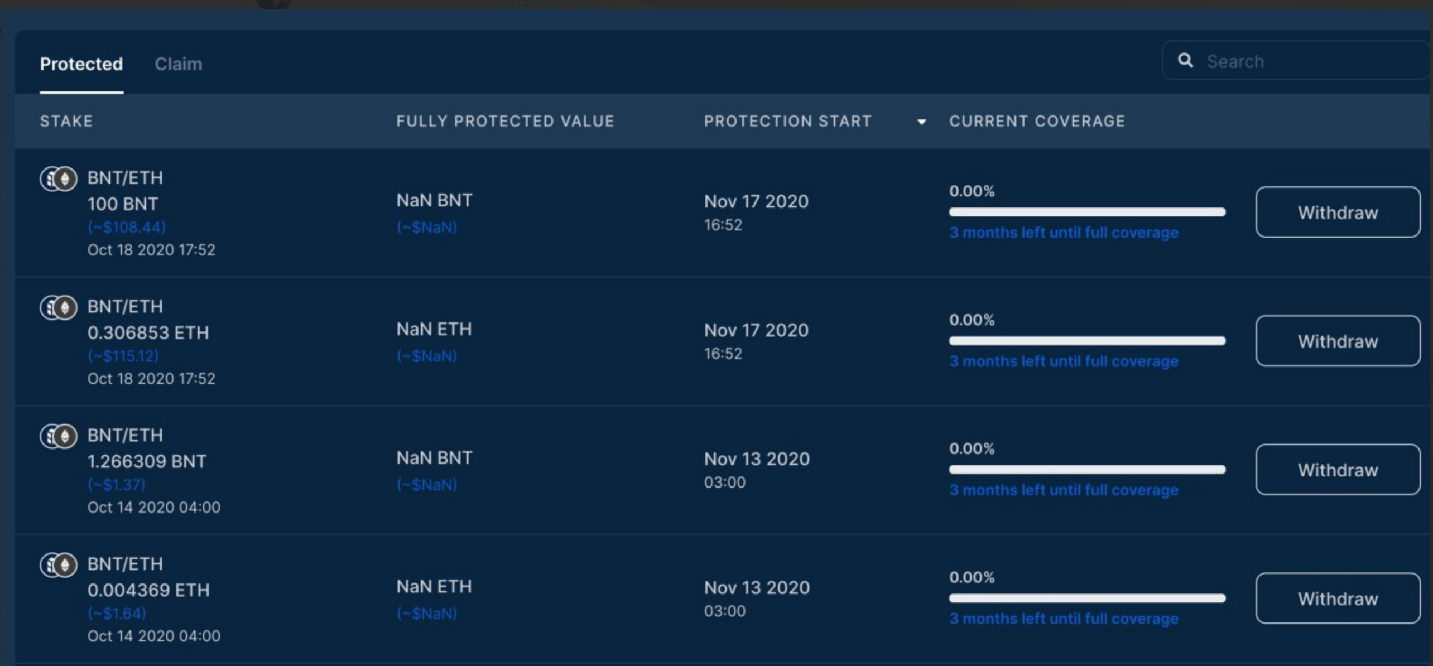Select the Protected tab
Viewport: 1433px width, 666px height.
[81, 64]
